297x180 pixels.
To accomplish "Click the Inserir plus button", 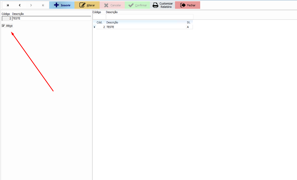I will coord(62,5).
